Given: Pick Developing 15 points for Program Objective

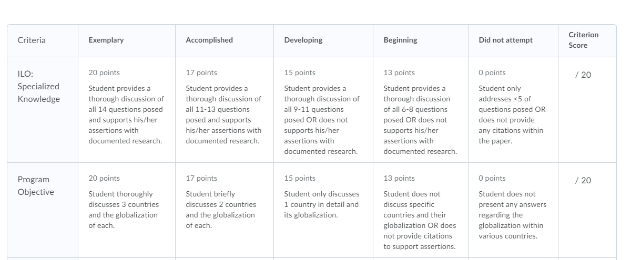Looking at the screenshot, I should (x=323, y=210).
